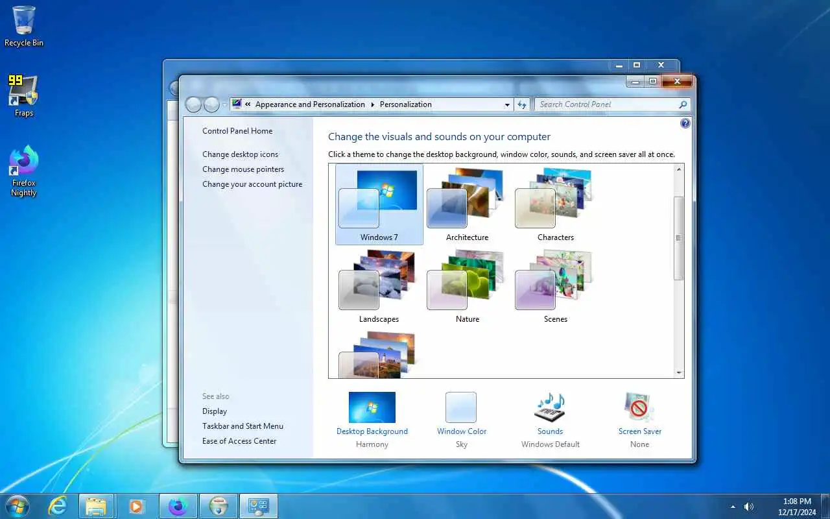The image size is (830, 519).
Task: Click the Screen Saver link text
Action: (640, 431)
